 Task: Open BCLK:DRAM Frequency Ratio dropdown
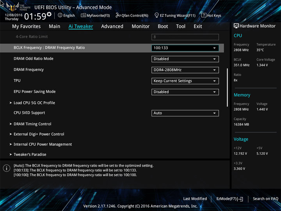coord(185,48)
